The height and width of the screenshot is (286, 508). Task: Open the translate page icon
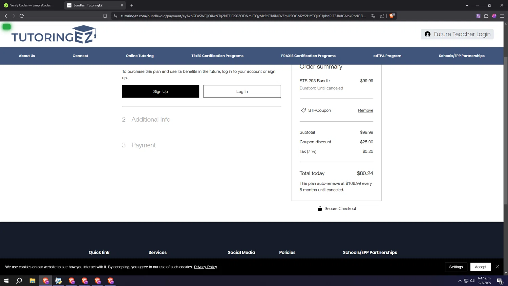point(373,16)
